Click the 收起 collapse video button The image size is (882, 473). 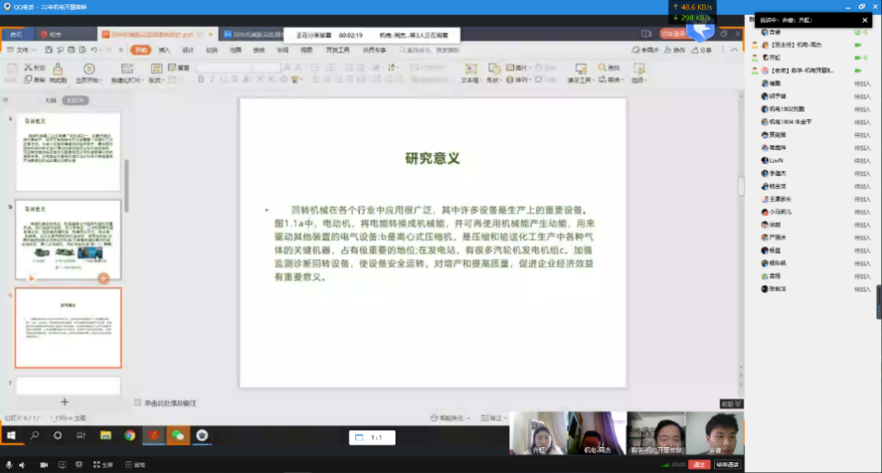pyautogui.click(x=732, y=404)
